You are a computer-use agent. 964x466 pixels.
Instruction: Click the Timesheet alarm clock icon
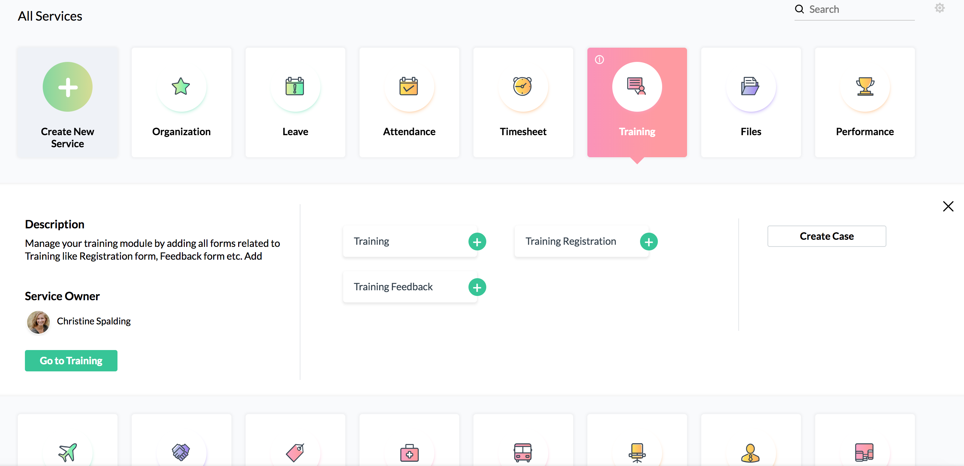coord(523,86)
